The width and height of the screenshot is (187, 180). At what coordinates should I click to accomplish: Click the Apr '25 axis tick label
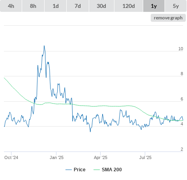click(101, 157)
